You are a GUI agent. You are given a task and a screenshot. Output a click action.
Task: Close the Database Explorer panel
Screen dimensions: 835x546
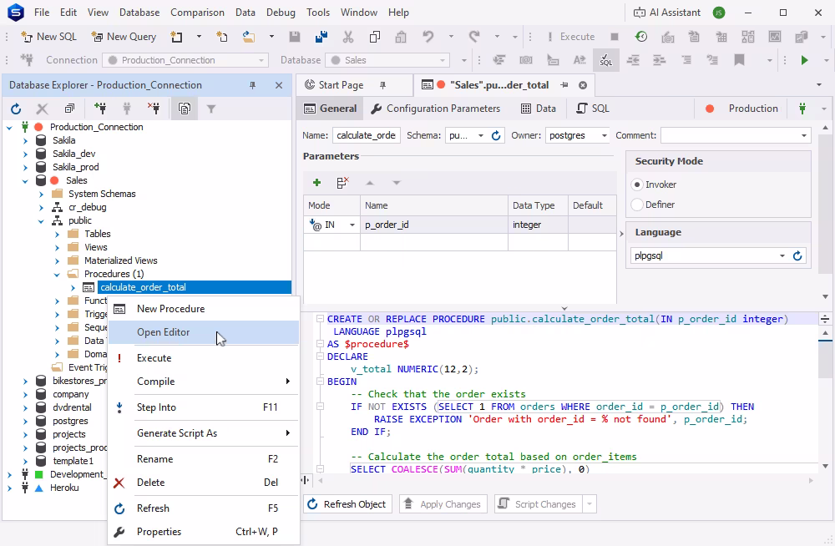279,85
